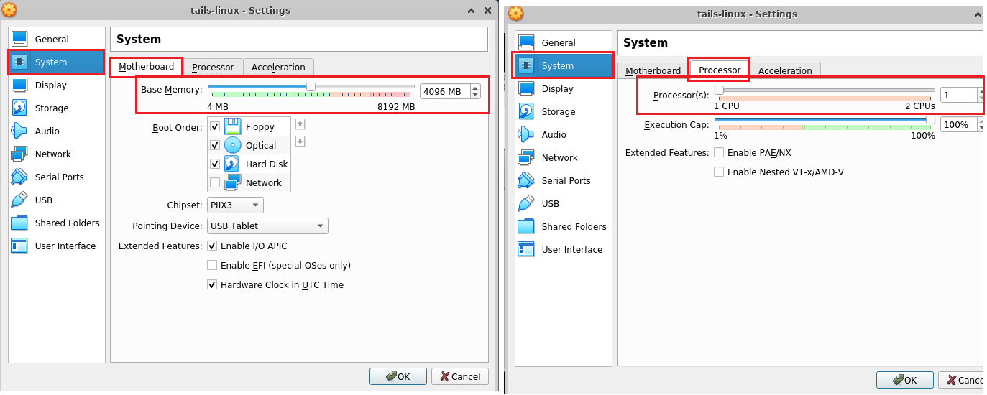Switch to Processor tab in left window
The width and height of the screenshot is (987, 395).
(x=213, y=67)
